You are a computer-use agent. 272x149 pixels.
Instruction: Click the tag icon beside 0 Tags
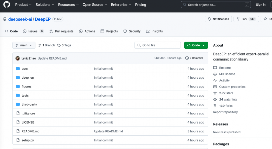pyautogui.click(x=59, y=45)
